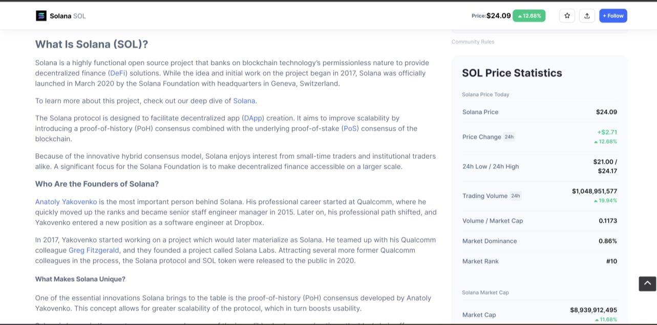This screenshot has width=657, height=325.
Task: Click the up-arrow icon beside 11.68% market cap change
Action: pos(596,320)
